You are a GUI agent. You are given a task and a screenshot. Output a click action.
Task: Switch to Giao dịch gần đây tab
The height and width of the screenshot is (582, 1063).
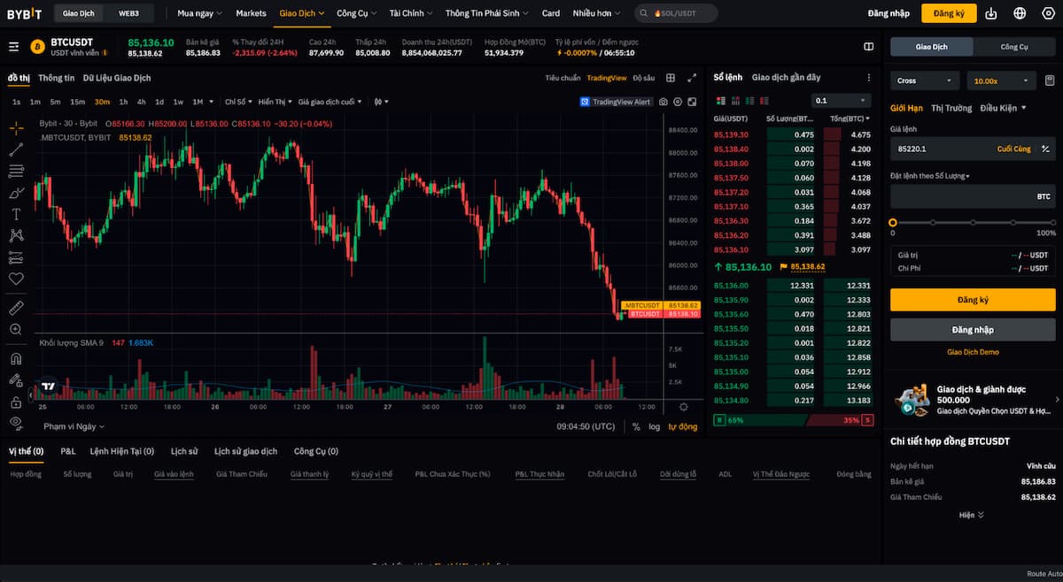tap(786, 78)
